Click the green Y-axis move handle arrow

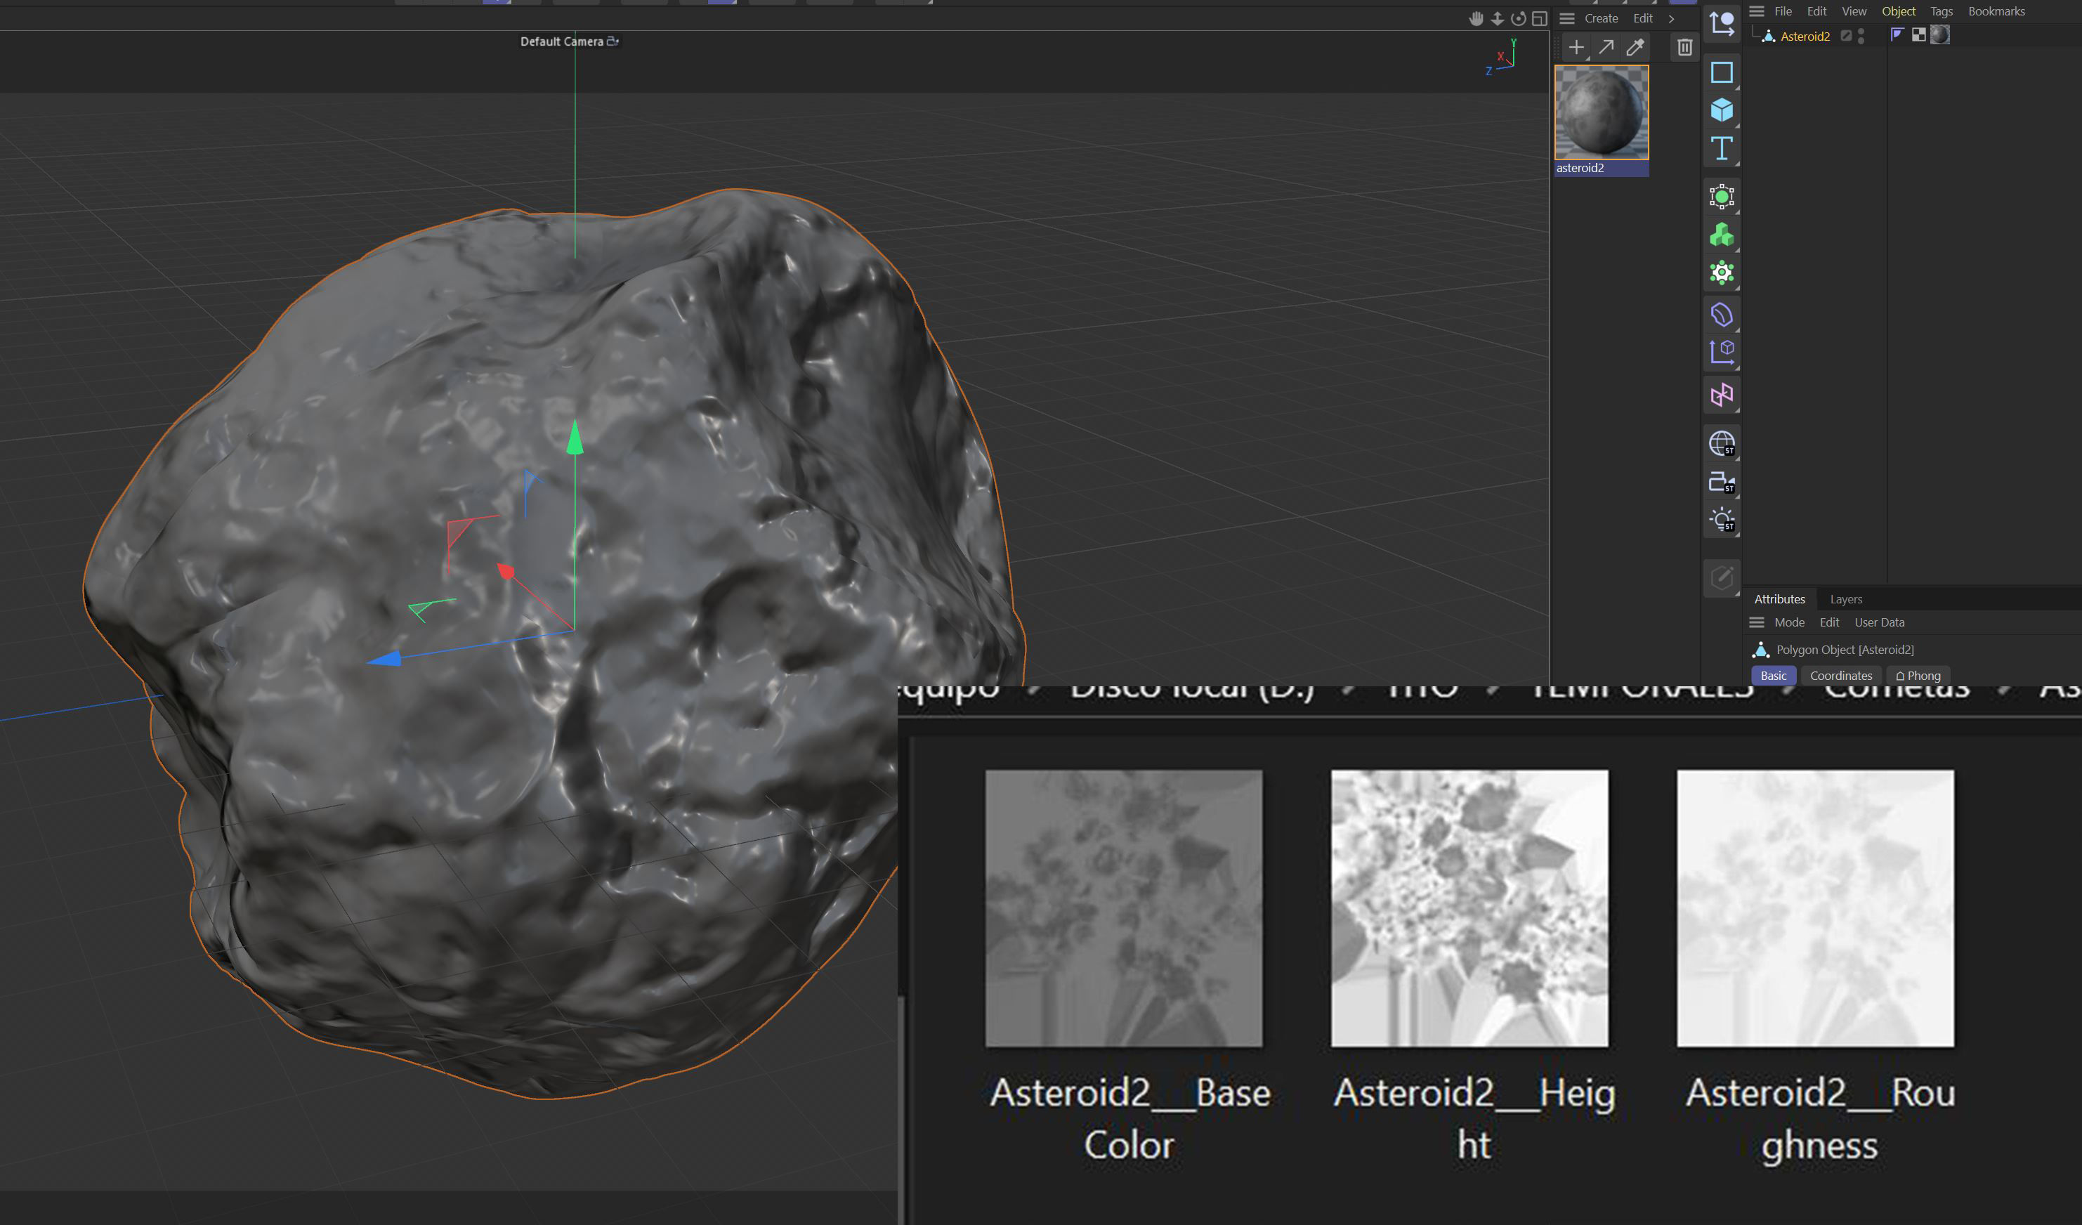pyautogui.click(x=575, y=437)
